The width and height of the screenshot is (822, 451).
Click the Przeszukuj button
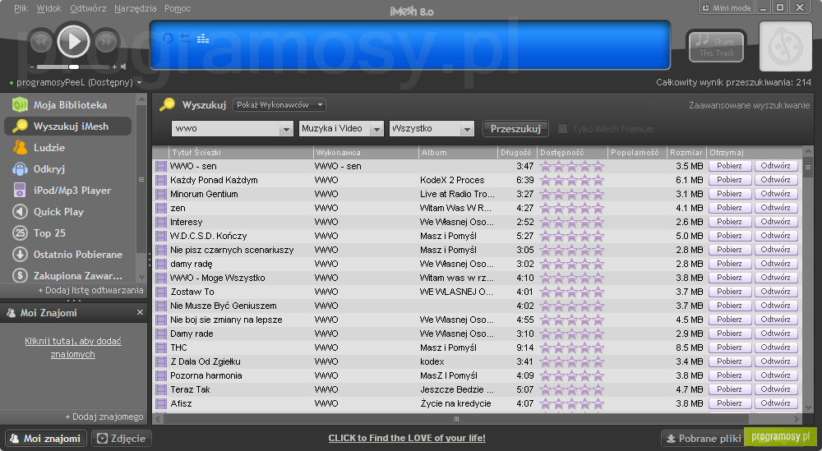(515, 129)
